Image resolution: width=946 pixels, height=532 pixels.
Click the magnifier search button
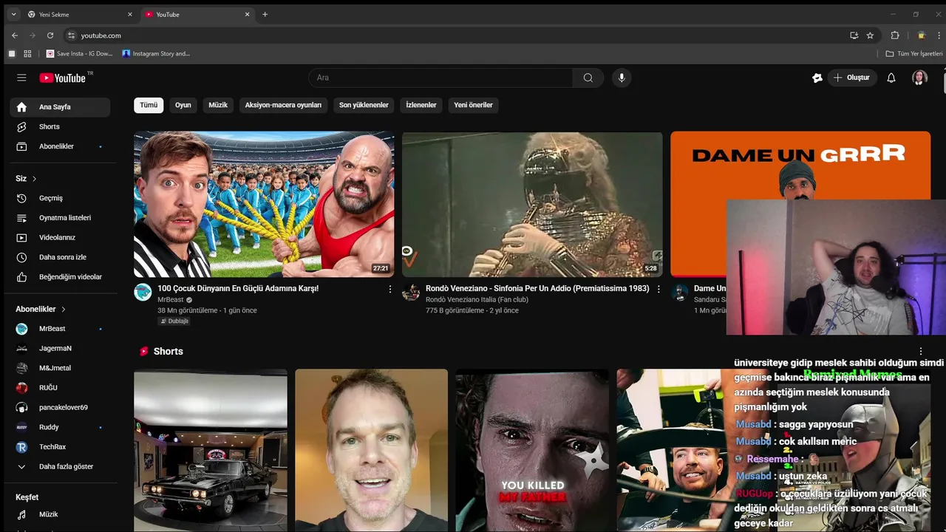click(588, 78)
